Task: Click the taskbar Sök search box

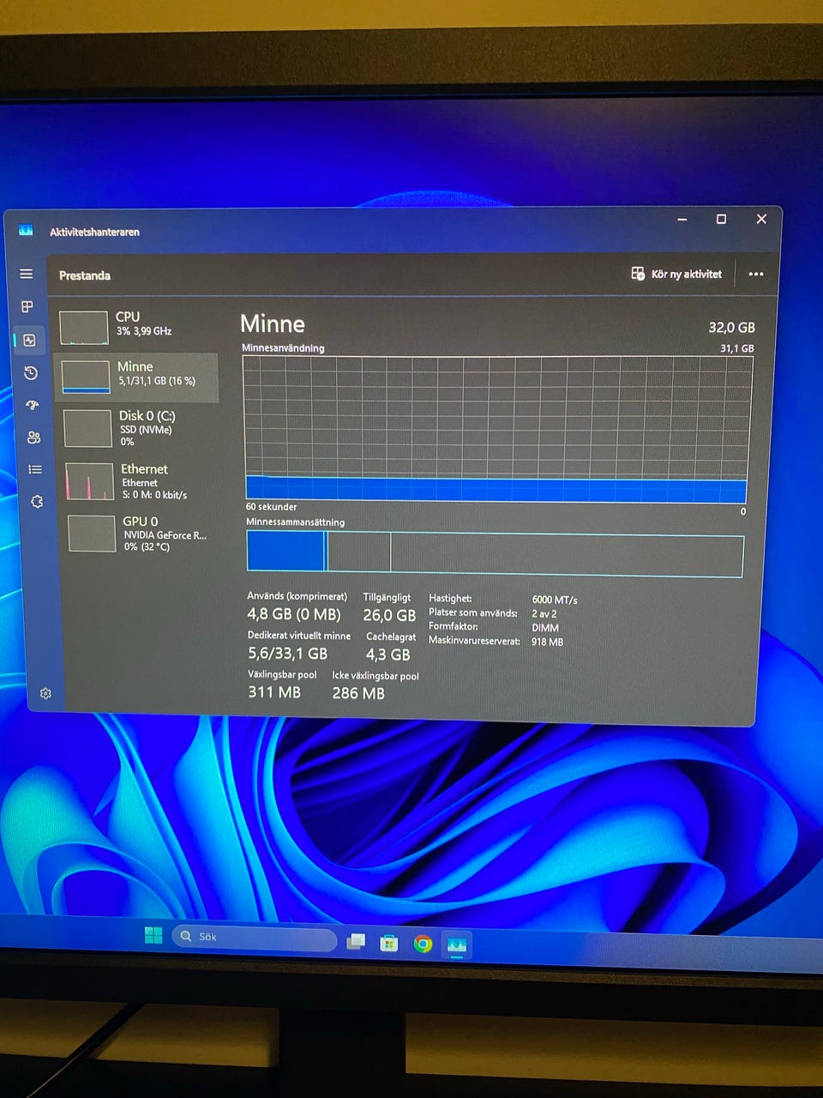Action: pos(257,938)
